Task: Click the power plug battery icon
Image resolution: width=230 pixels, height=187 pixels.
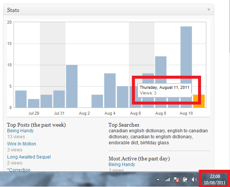Action: coord(185,180)
